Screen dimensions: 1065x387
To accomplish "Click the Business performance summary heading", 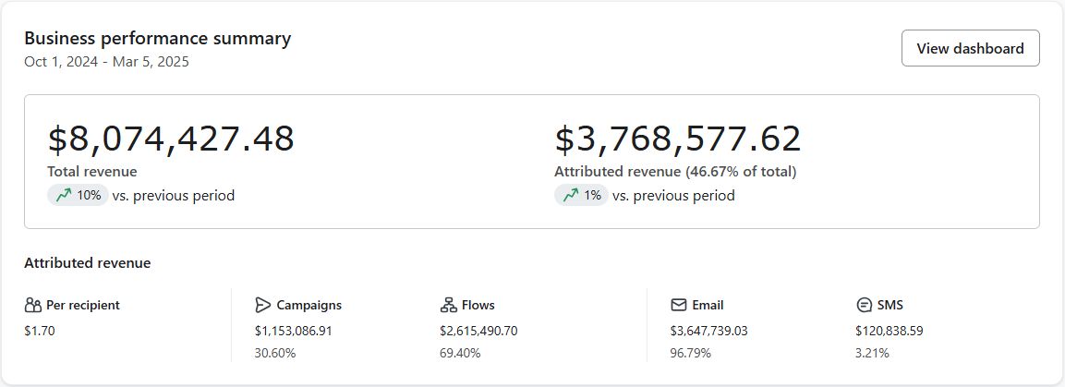I will coord(157,38).
